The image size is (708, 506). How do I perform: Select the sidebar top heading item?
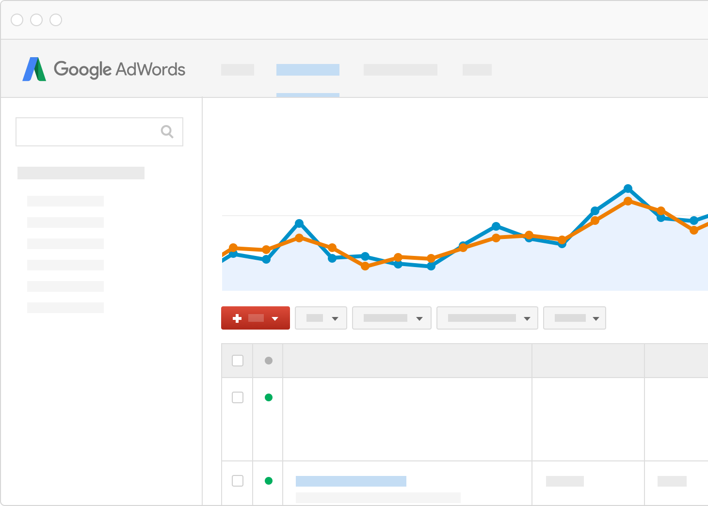point(81,173)
